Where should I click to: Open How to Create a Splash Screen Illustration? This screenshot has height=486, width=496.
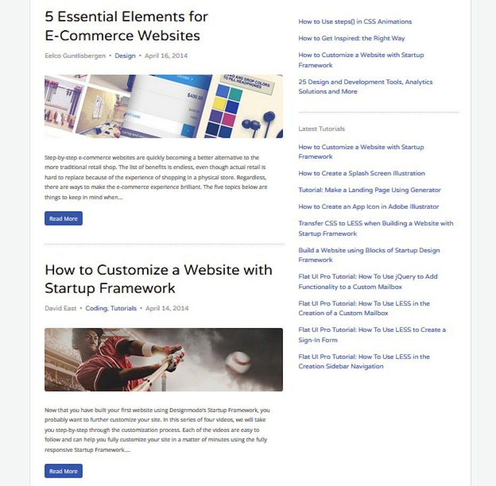tap(362, 173)
